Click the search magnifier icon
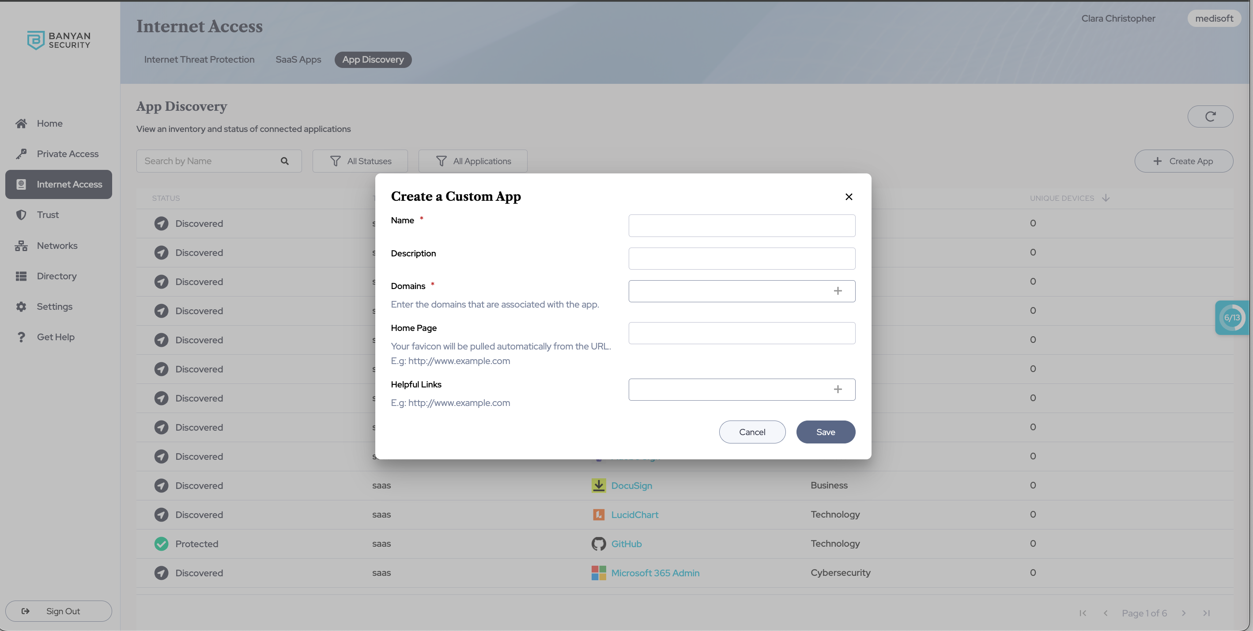 click(x=284, y=161)
